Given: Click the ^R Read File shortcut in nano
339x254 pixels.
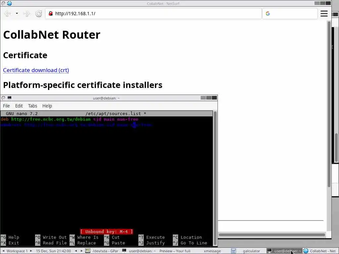Looking at the screenshot, I should click(x=51, y=243).
